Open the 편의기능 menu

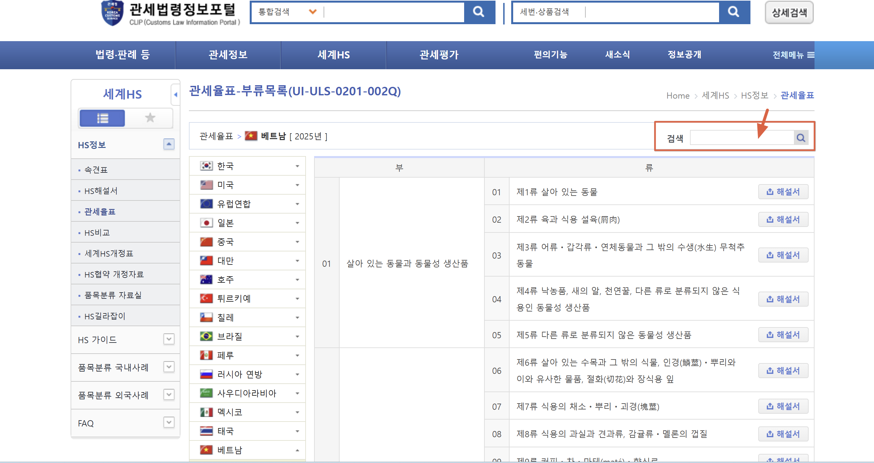pos(550,55)
